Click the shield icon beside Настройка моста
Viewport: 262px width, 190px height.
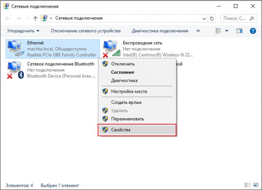[105, 91]
